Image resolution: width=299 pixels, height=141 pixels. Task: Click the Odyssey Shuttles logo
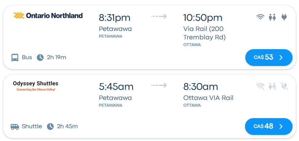tap(35, 86)
